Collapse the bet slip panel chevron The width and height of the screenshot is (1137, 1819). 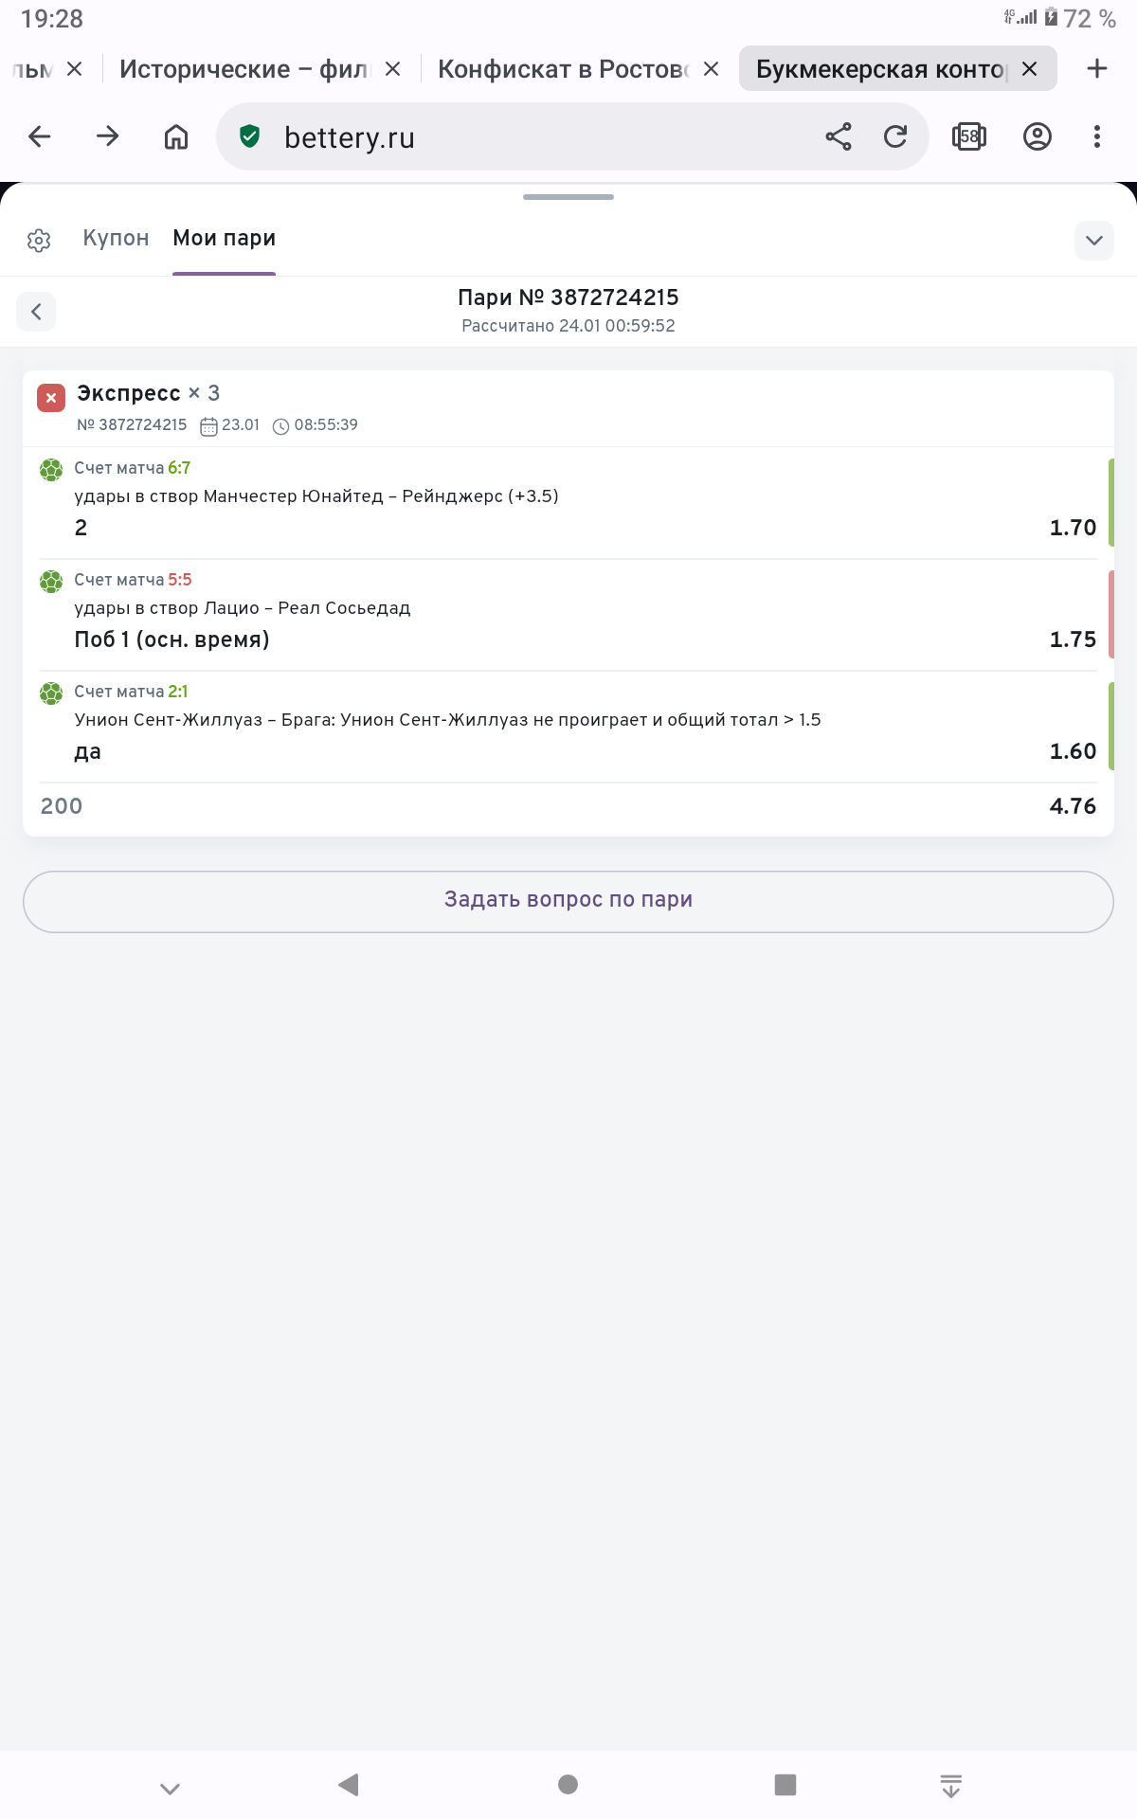coord(1094,241)
